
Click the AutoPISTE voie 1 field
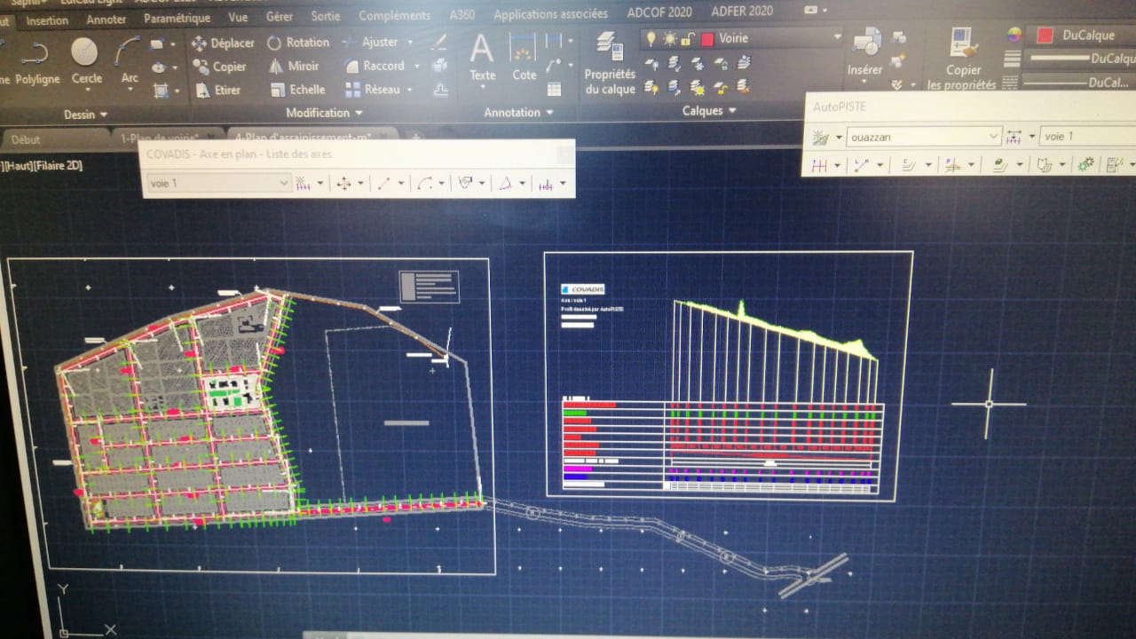[1087, 137]
